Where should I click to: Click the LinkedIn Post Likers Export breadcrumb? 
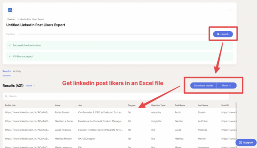coord(31,19)
